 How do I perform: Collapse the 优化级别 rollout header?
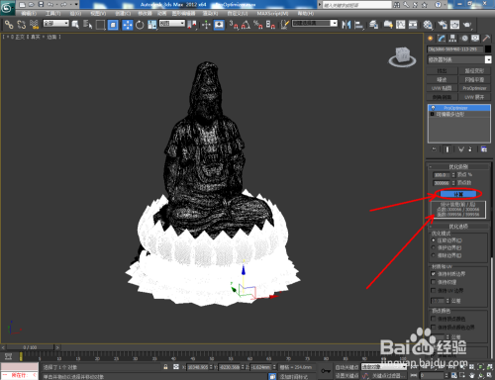click(x=458, y=166)
